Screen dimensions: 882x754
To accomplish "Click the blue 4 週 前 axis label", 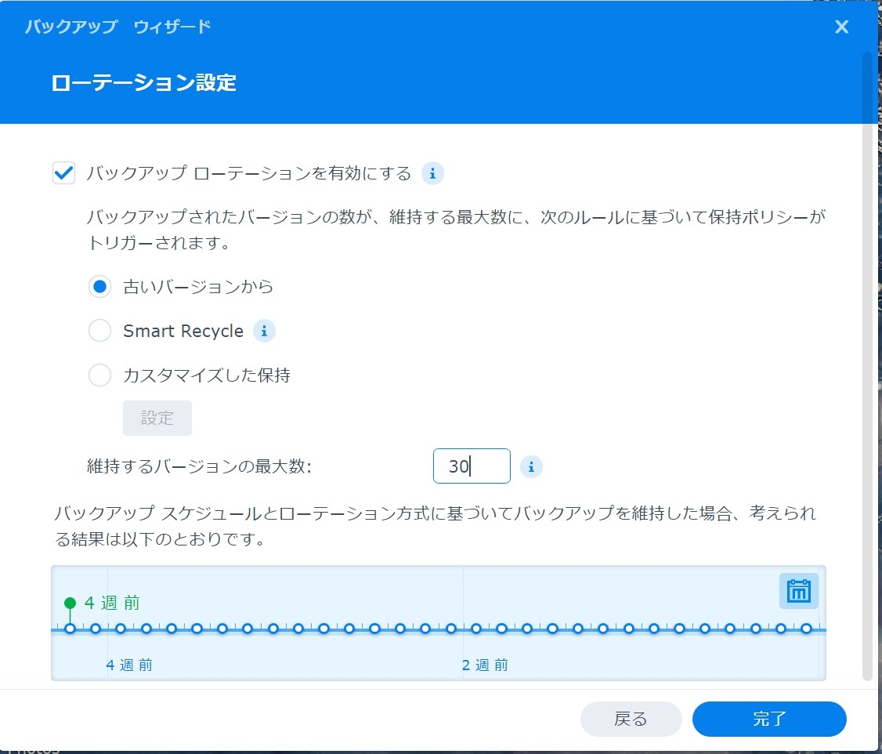I will (x=129, y=665).
